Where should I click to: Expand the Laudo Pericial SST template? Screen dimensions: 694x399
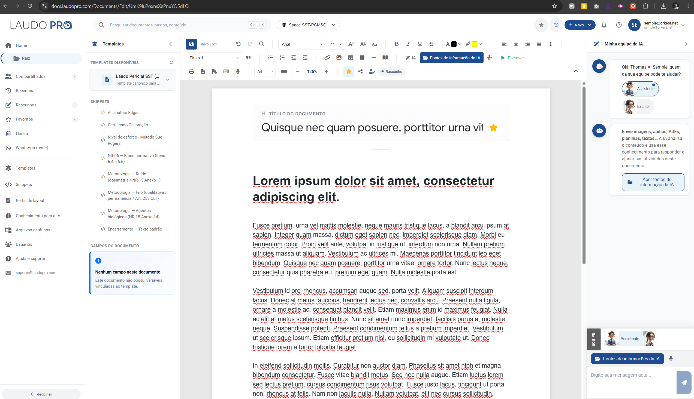pyautogui.click(x=168, y=80)
